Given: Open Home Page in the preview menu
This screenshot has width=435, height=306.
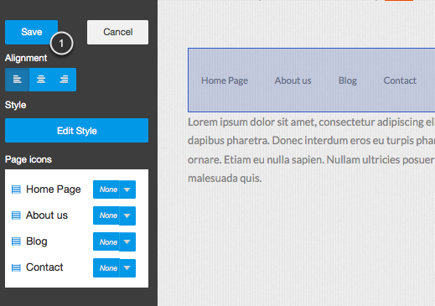Looking at the screenshot, I should click(225, 80).
